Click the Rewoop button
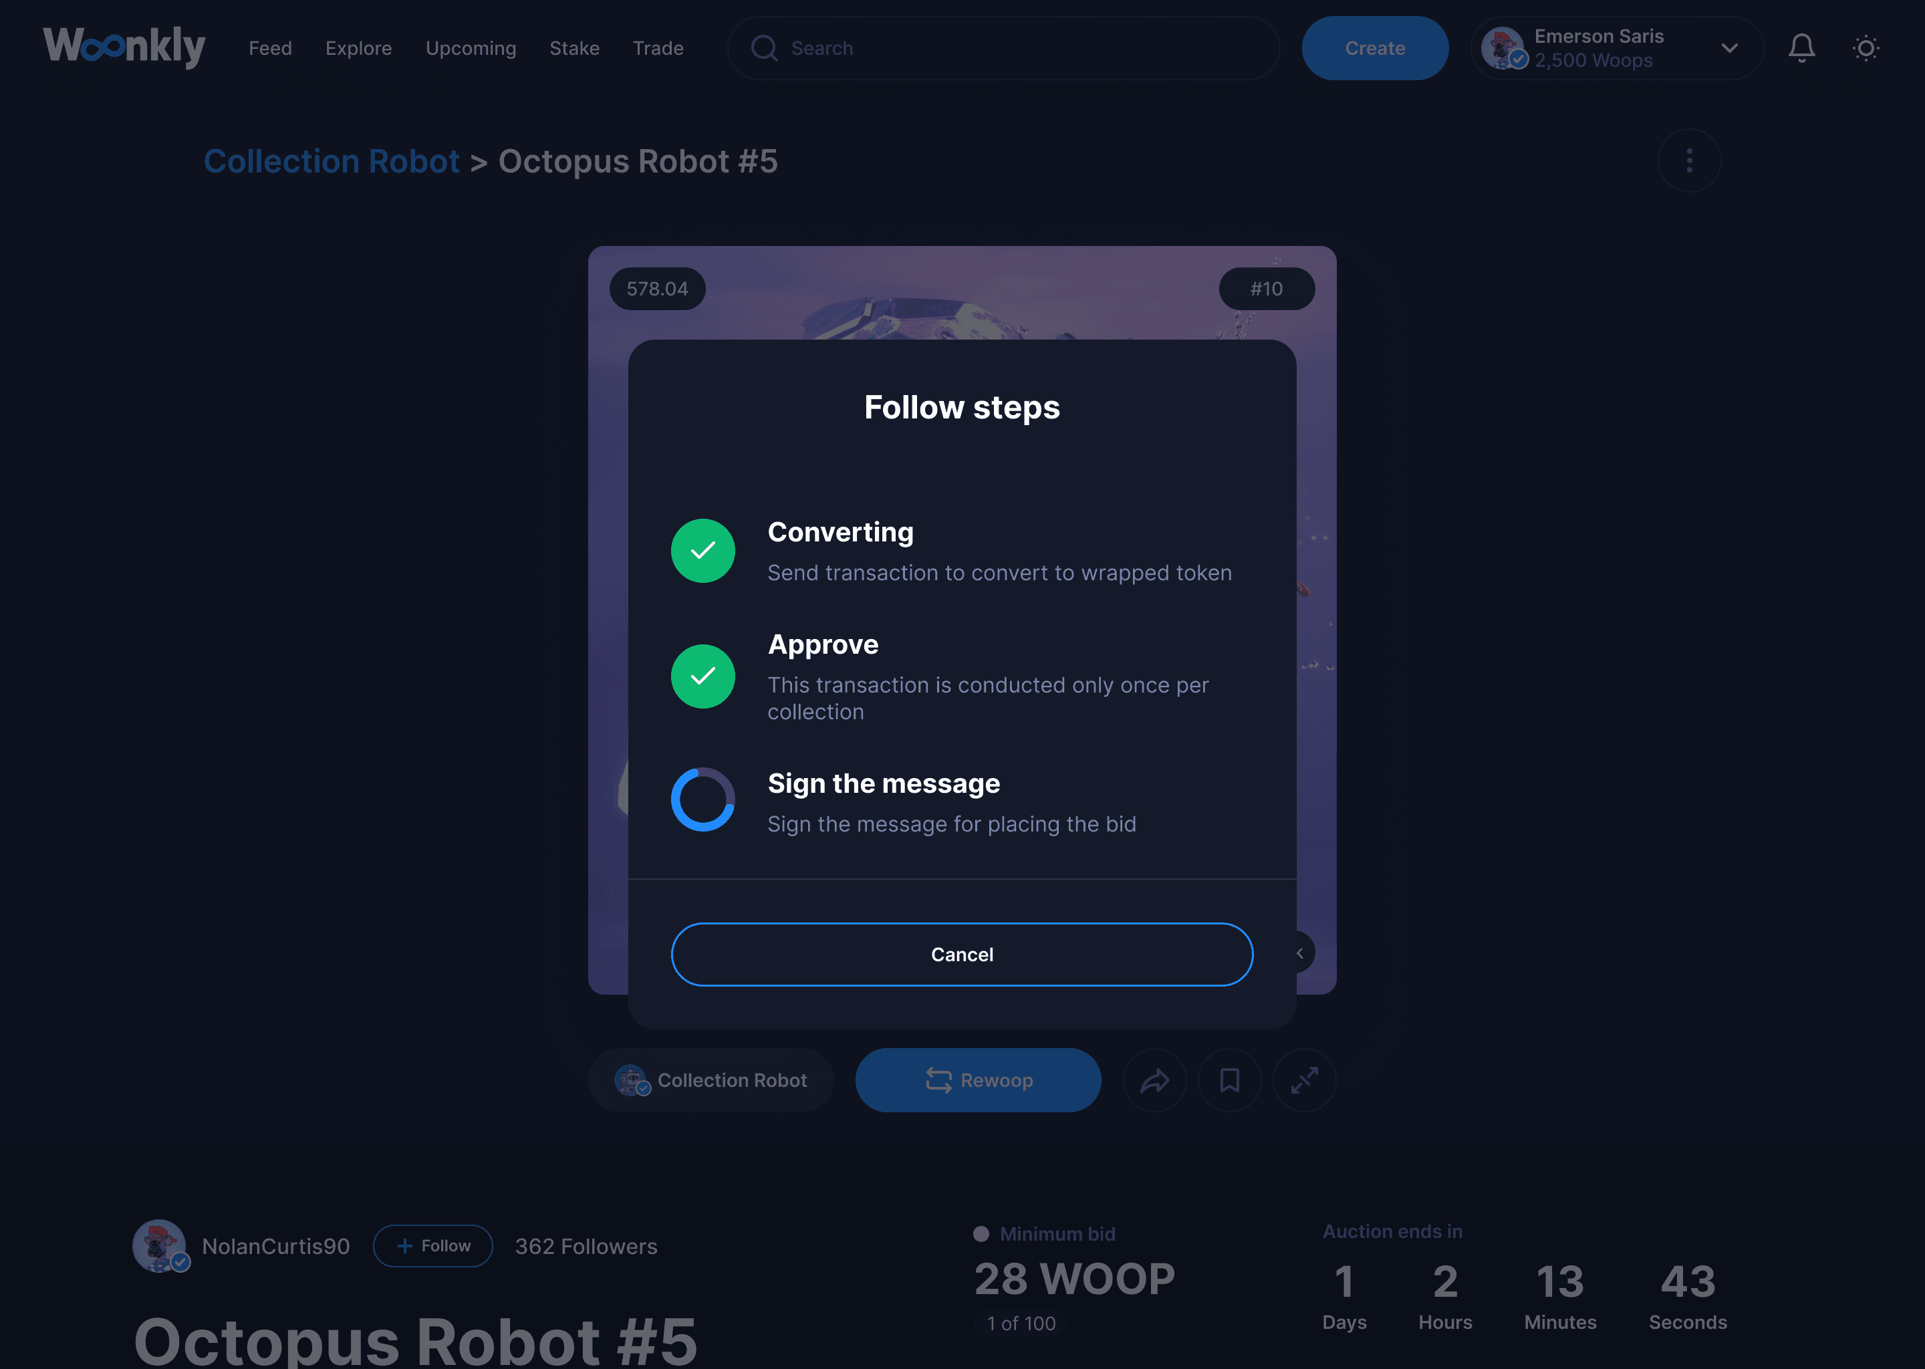The width and height of the screenshot is (1925, 1369). click(978, 1080)
